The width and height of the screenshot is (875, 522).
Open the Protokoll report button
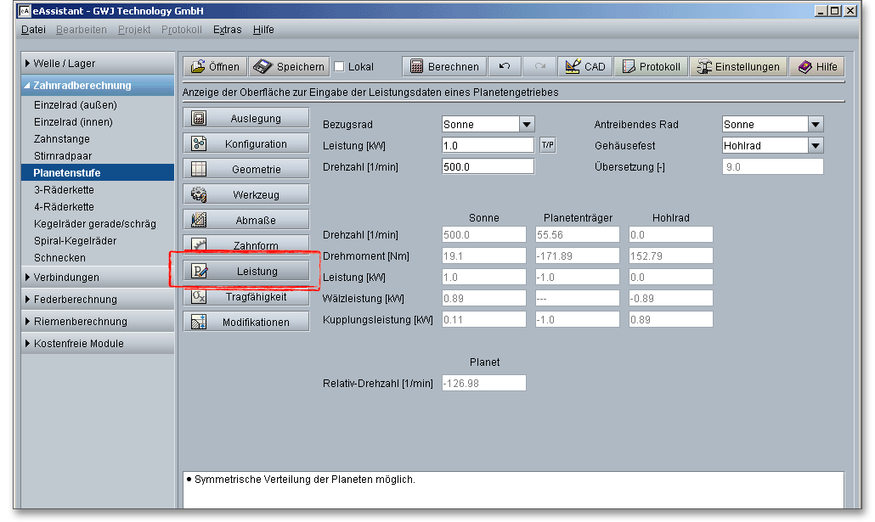pyautogui.click(x=651, y=67)
